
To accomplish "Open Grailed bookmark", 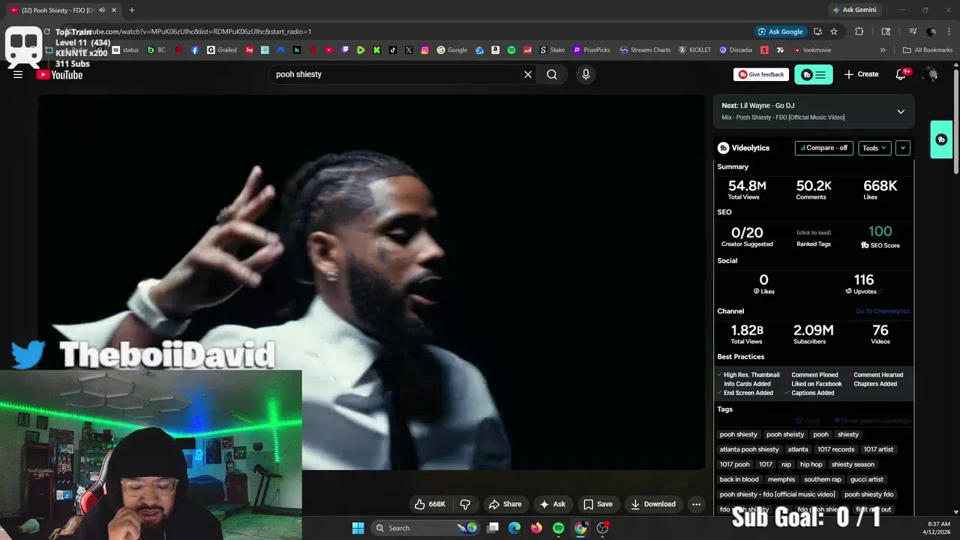I will 222,50.
